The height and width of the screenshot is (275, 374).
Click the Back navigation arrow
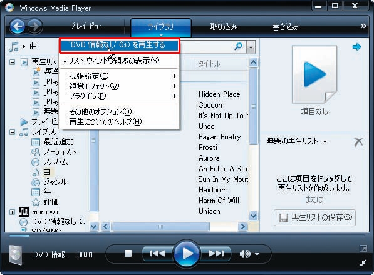[x=18, y=26]
